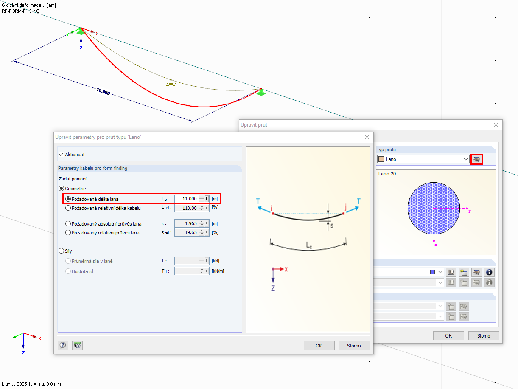This screenshot has height=389, width=518.
Task: Click OK in the Upravit prut dialog
Action: point(448,335)
